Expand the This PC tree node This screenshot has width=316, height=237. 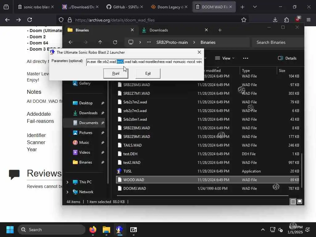(x=68, y=182)
